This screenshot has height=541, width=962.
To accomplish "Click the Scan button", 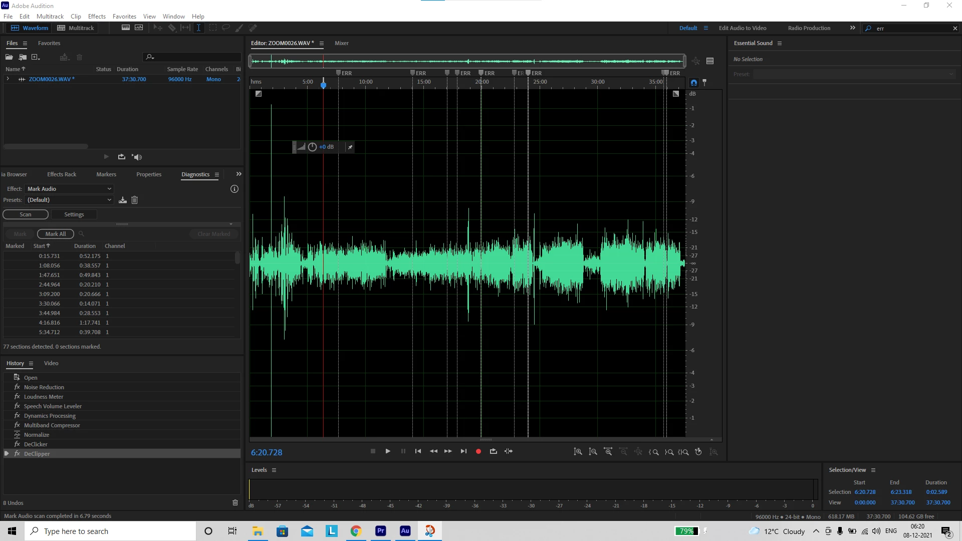I will [26, 214].
